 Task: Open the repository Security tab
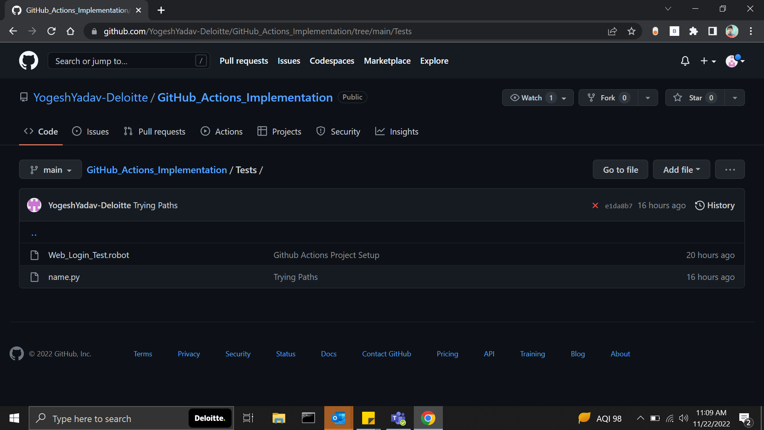pos(338,131)
